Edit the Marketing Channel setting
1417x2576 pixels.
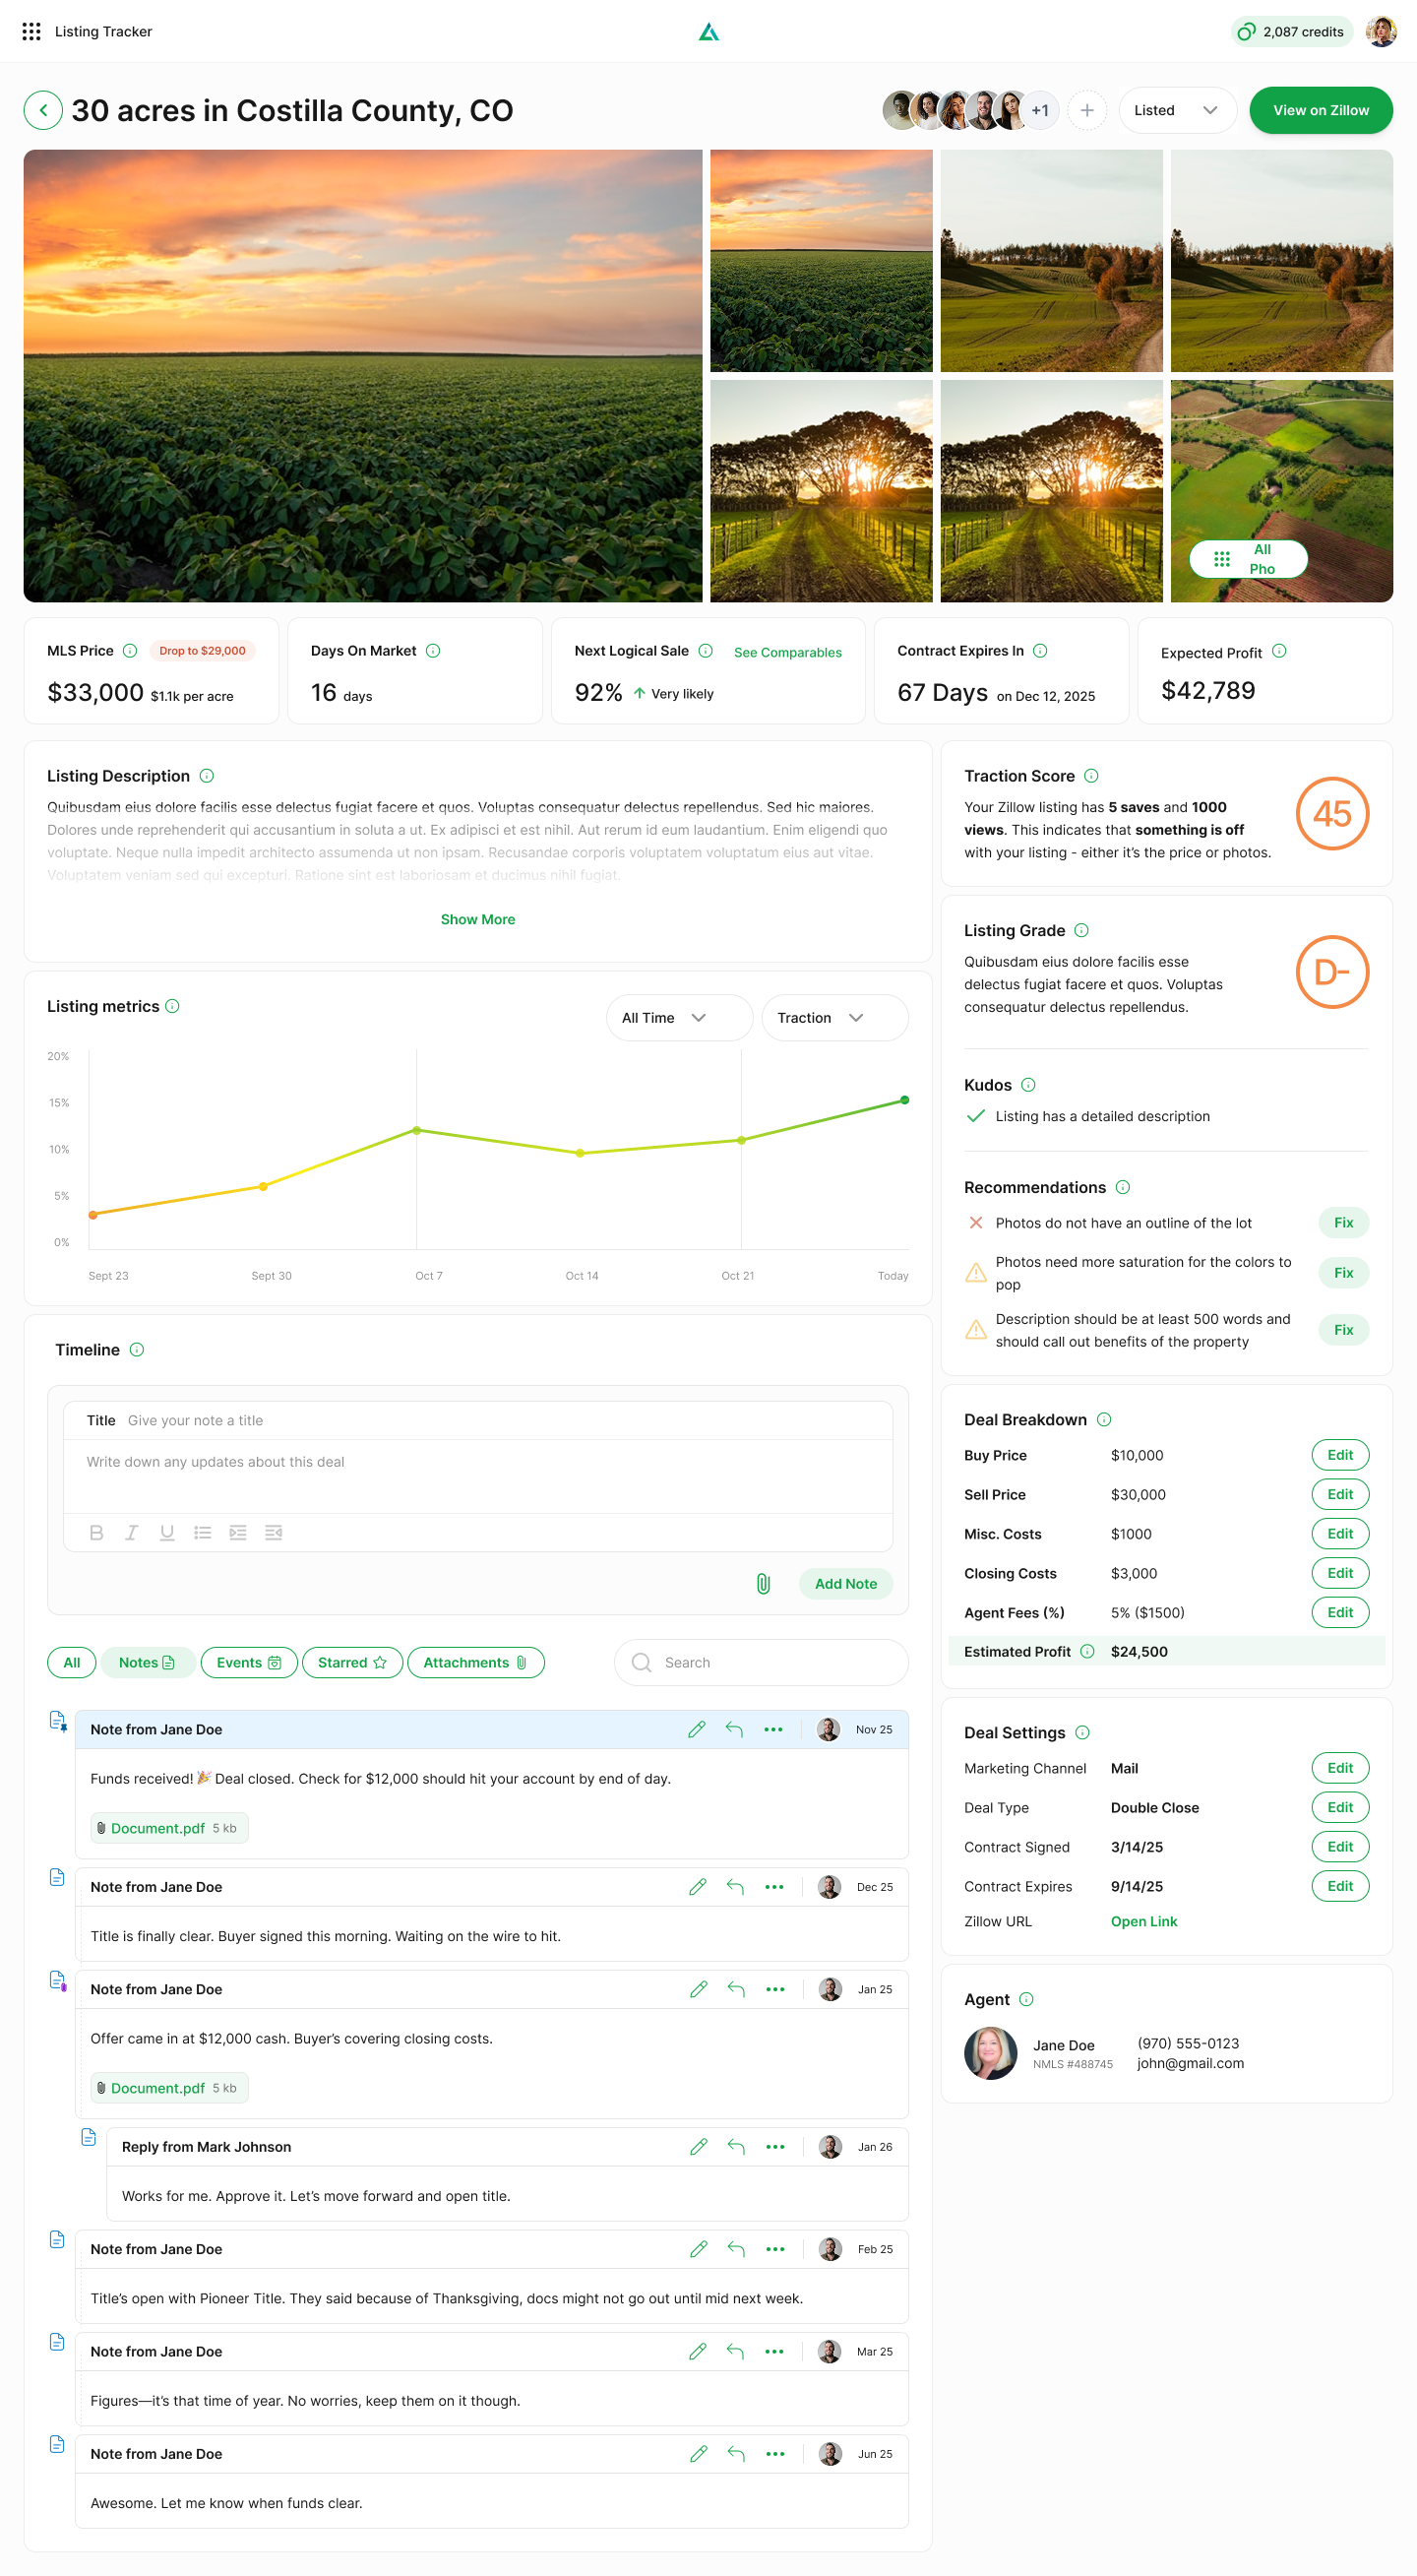pyautogui.click(x=1340, y=1769)
